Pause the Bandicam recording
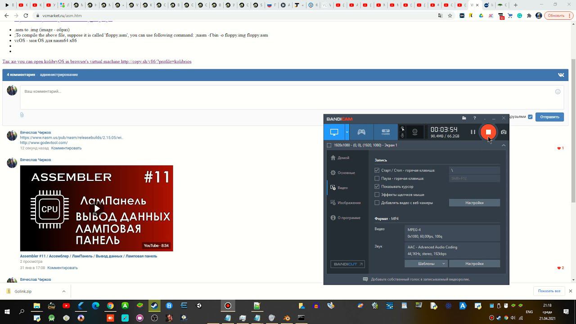Screen dimensions: 576x324 [x=473, y=132]
